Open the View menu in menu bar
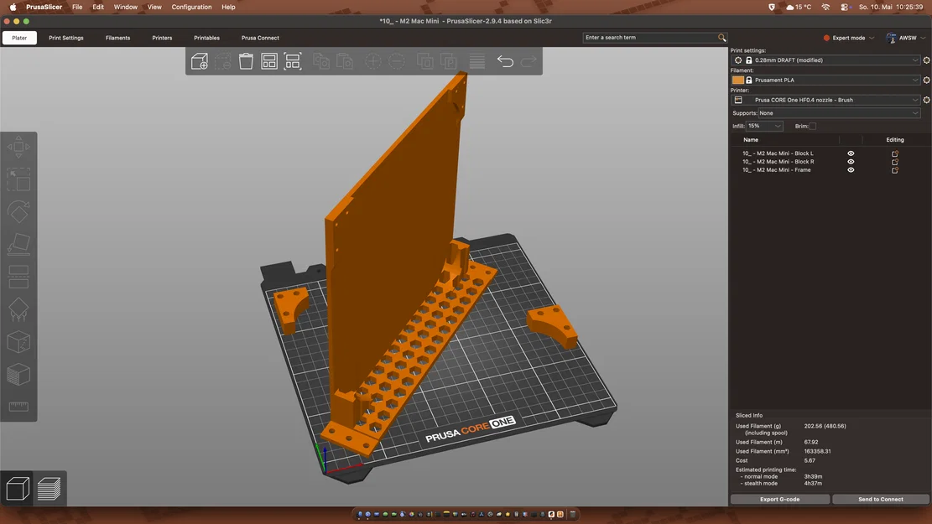The width and height of the screenshot is (932, 524). [154, 8]
